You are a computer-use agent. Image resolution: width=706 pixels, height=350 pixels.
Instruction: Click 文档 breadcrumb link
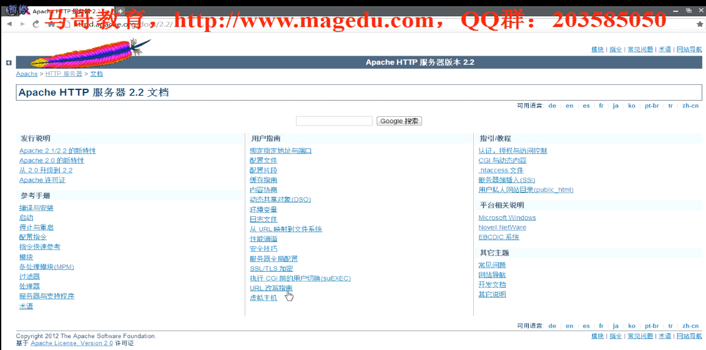[x=97, y=74]
